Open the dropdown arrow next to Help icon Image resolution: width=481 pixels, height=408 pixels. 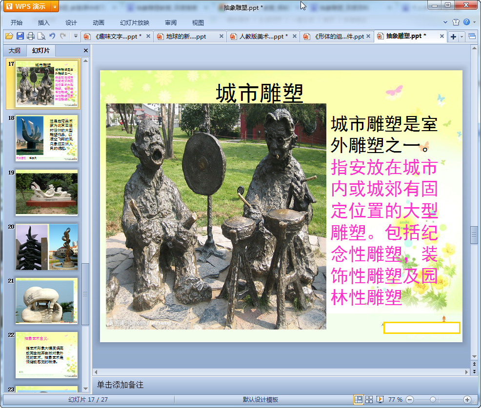pos(474,22)
